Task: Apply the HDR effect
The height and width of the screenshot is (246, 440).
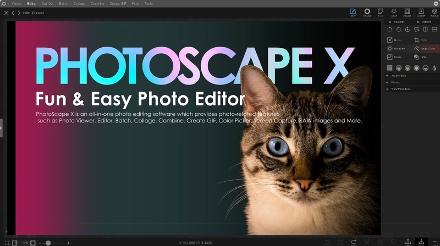Action: point(420,57)
